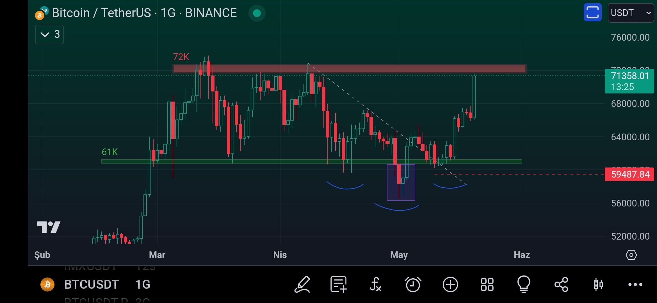This screenshot has height=303, width=657.
Task: Select the purple rectangle drawing near May
Action: point(401,182)
